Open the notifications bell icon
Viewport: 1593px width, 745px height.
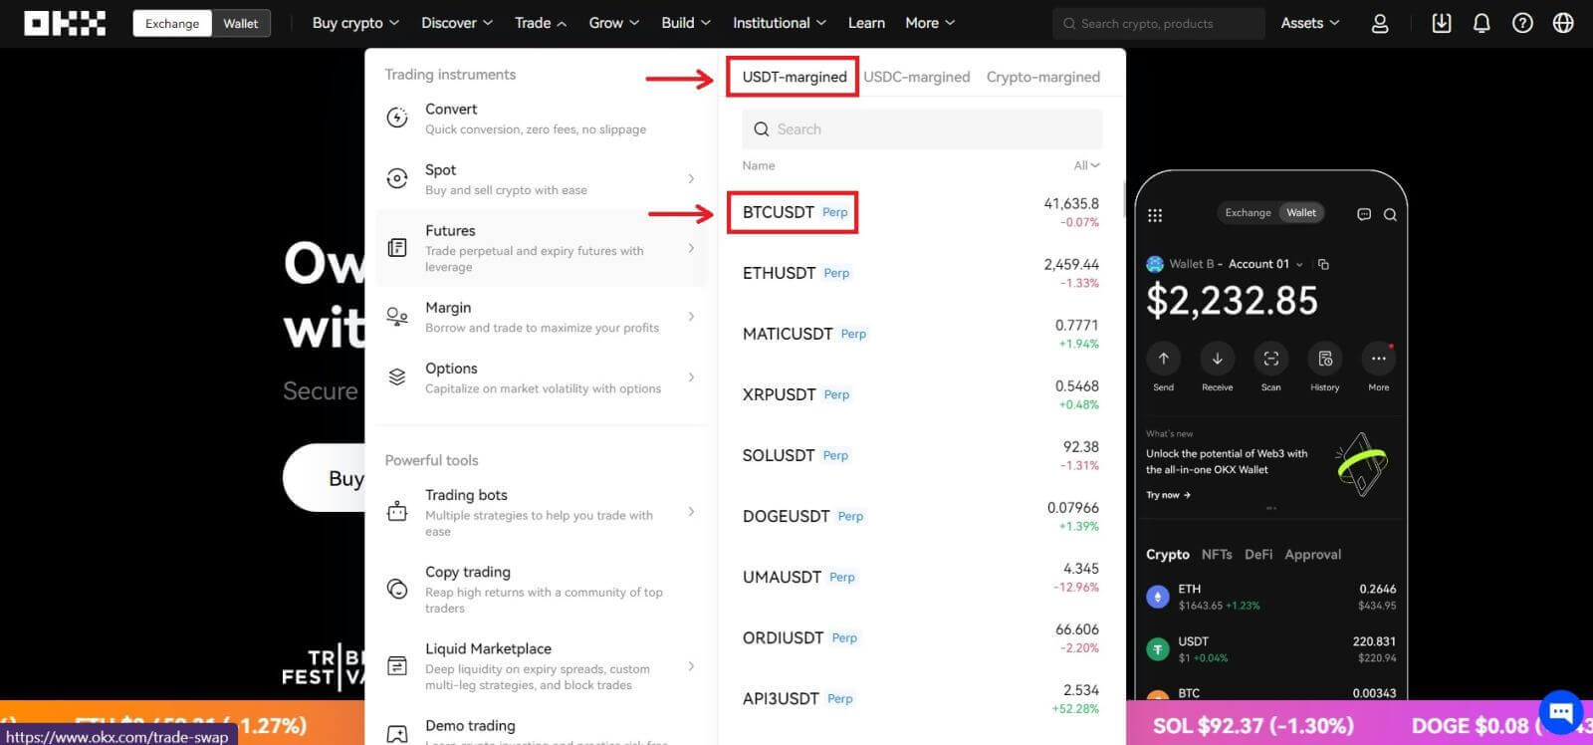1481,23
